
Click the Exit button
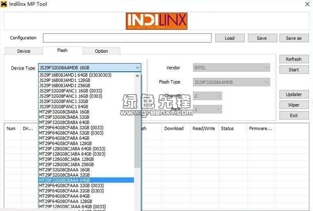[x=294, y=116]
